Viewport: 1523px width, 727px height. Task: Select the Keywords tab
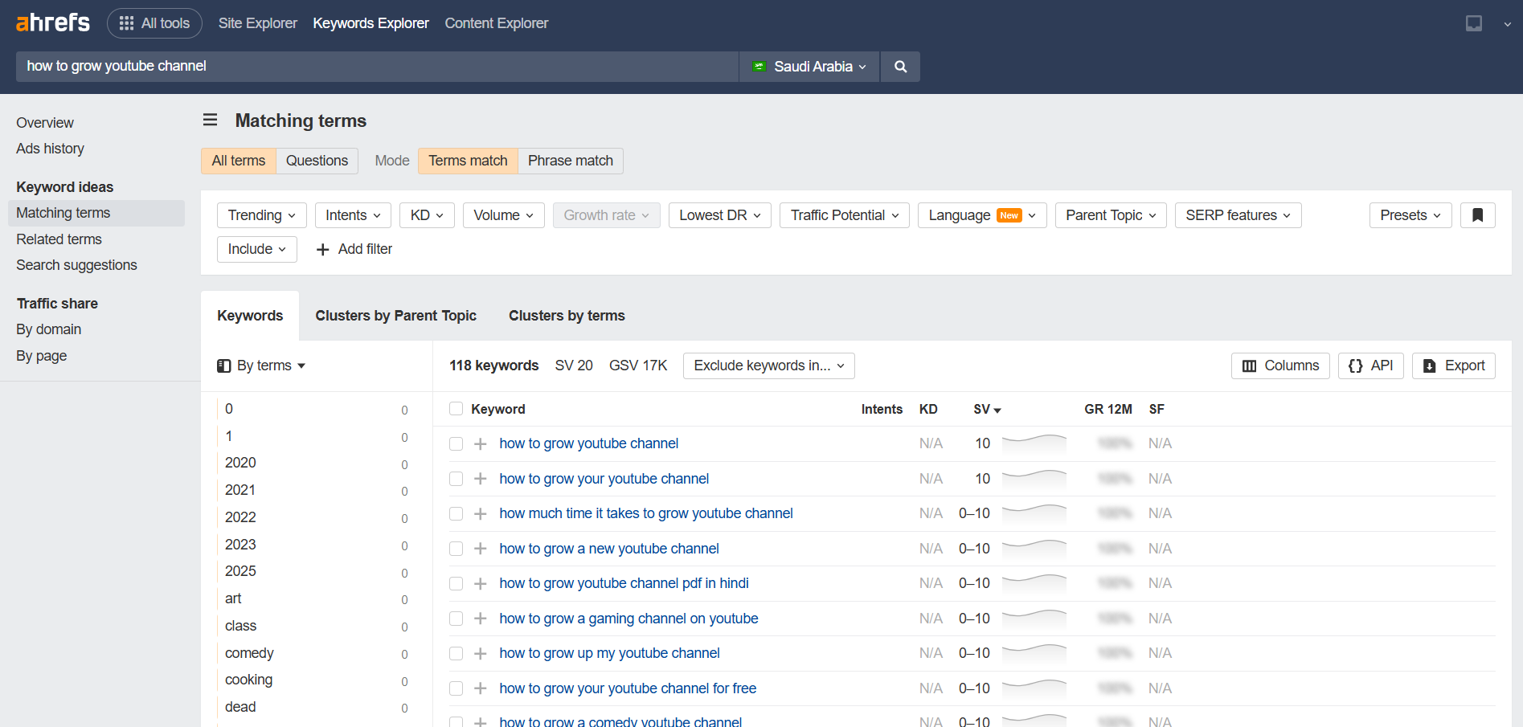(250, 316)
